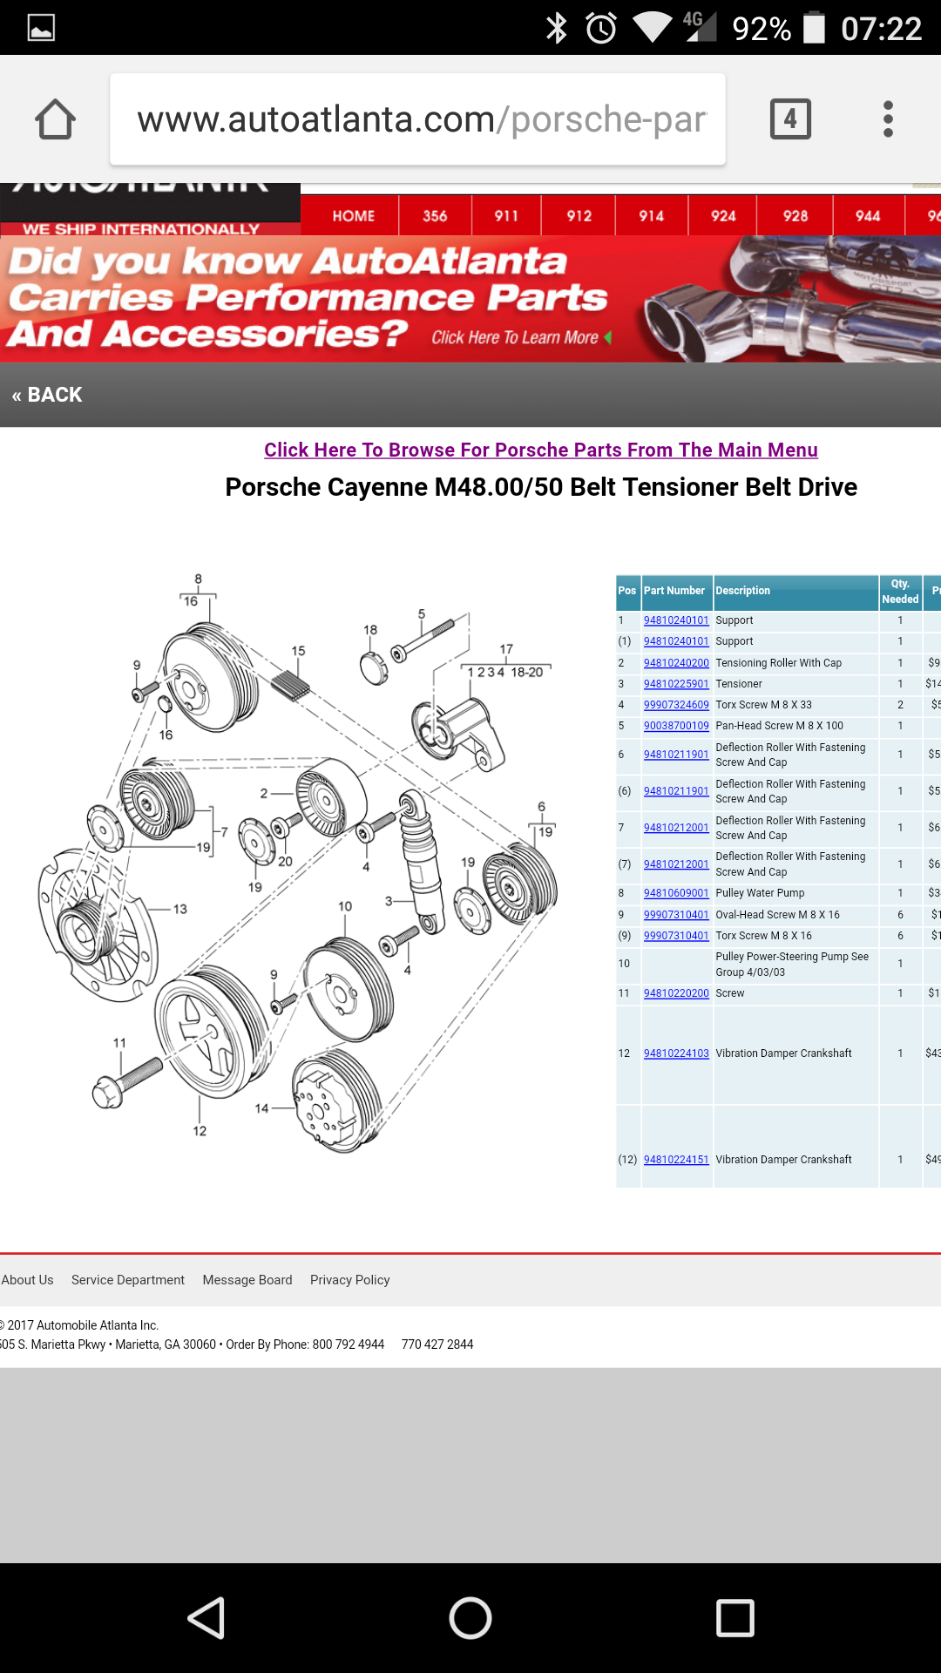Viewport: 941px width, 1673px height.
Task: Click the Pos column header
Action: pos(627,591)
